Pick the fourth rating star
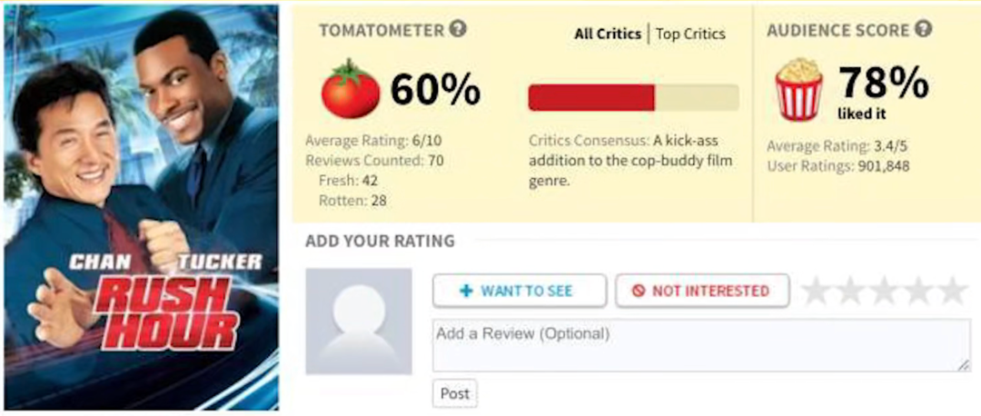 coord(917,292)
